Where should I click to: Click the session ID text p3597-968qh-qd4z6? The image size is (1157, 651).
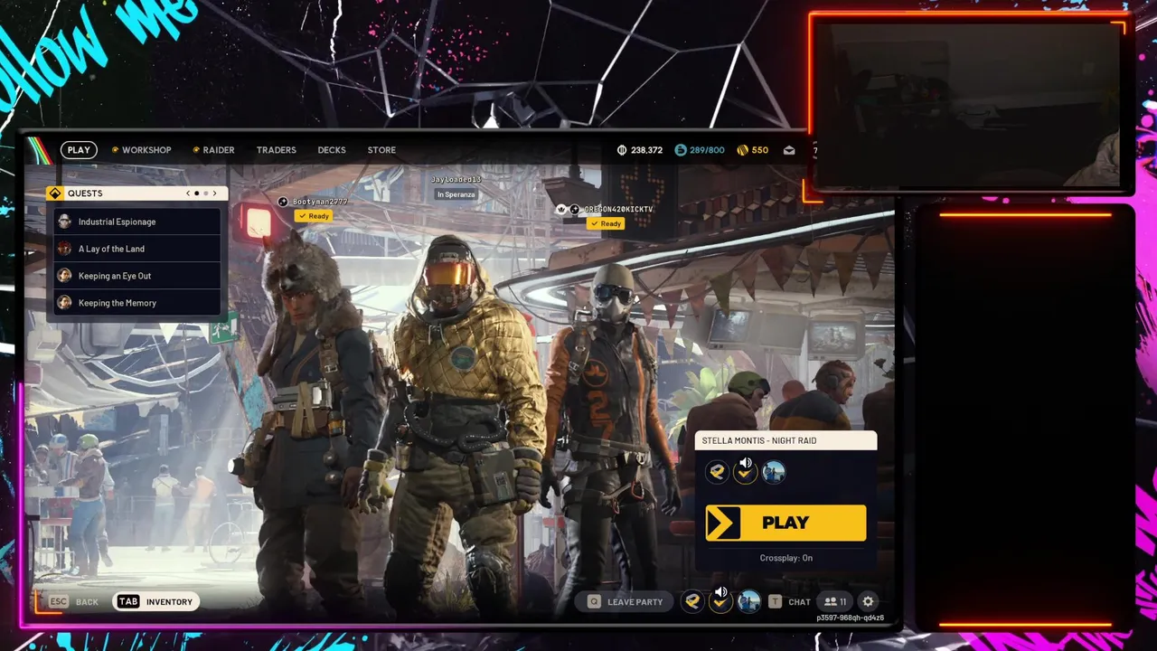(x=850, y=618)
